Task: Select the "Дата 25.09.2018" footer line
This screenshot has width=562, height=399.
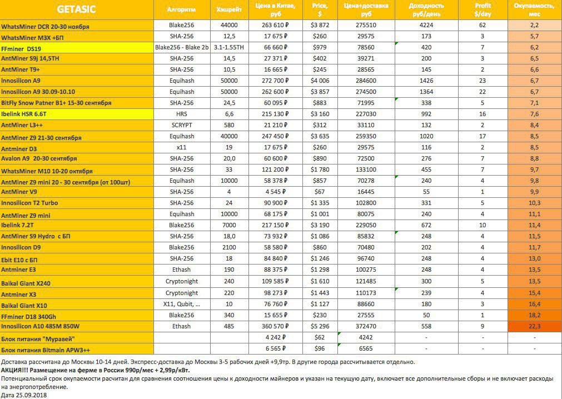Action: [x=24, y=395]
